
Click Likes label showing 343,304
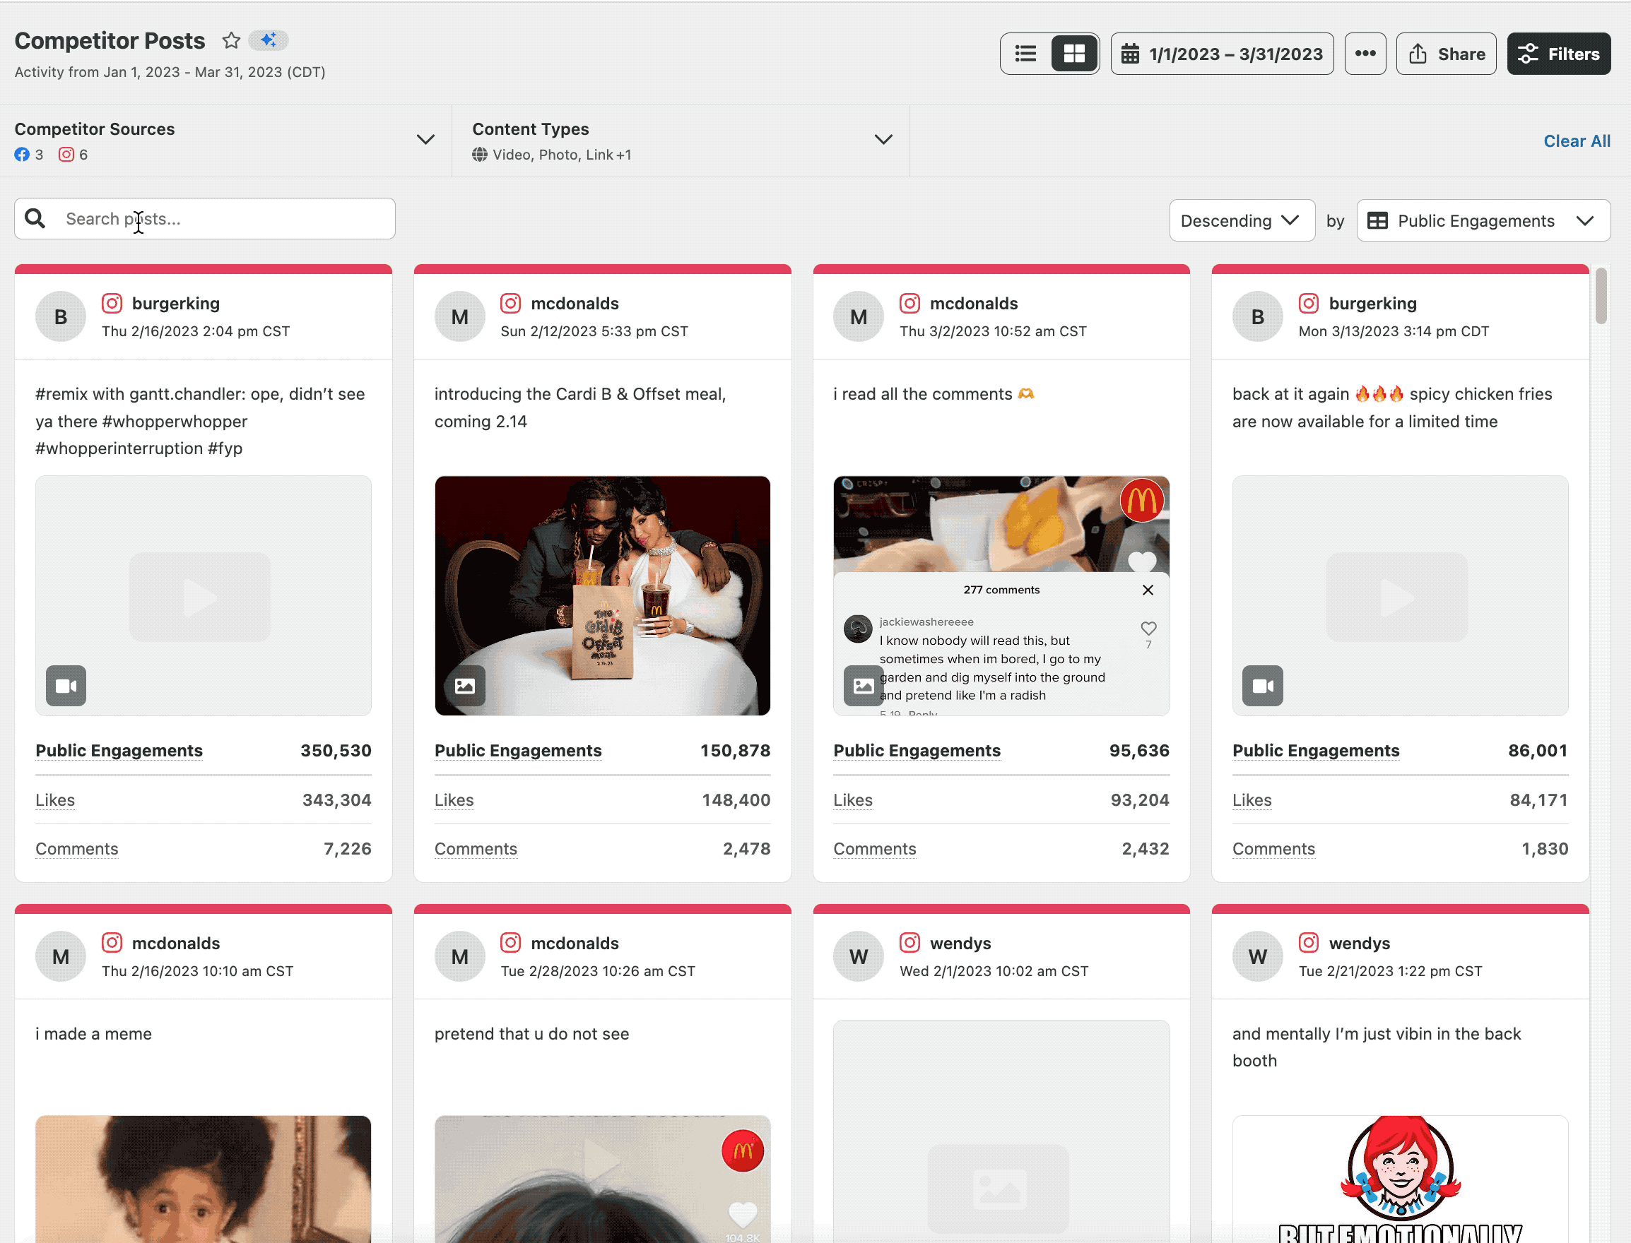tap(55, 799)
